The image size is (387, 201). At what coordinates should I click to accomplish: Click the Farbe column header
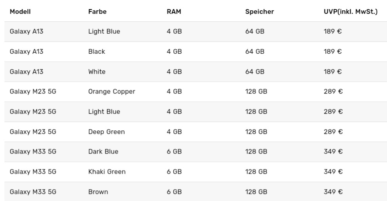97,11
